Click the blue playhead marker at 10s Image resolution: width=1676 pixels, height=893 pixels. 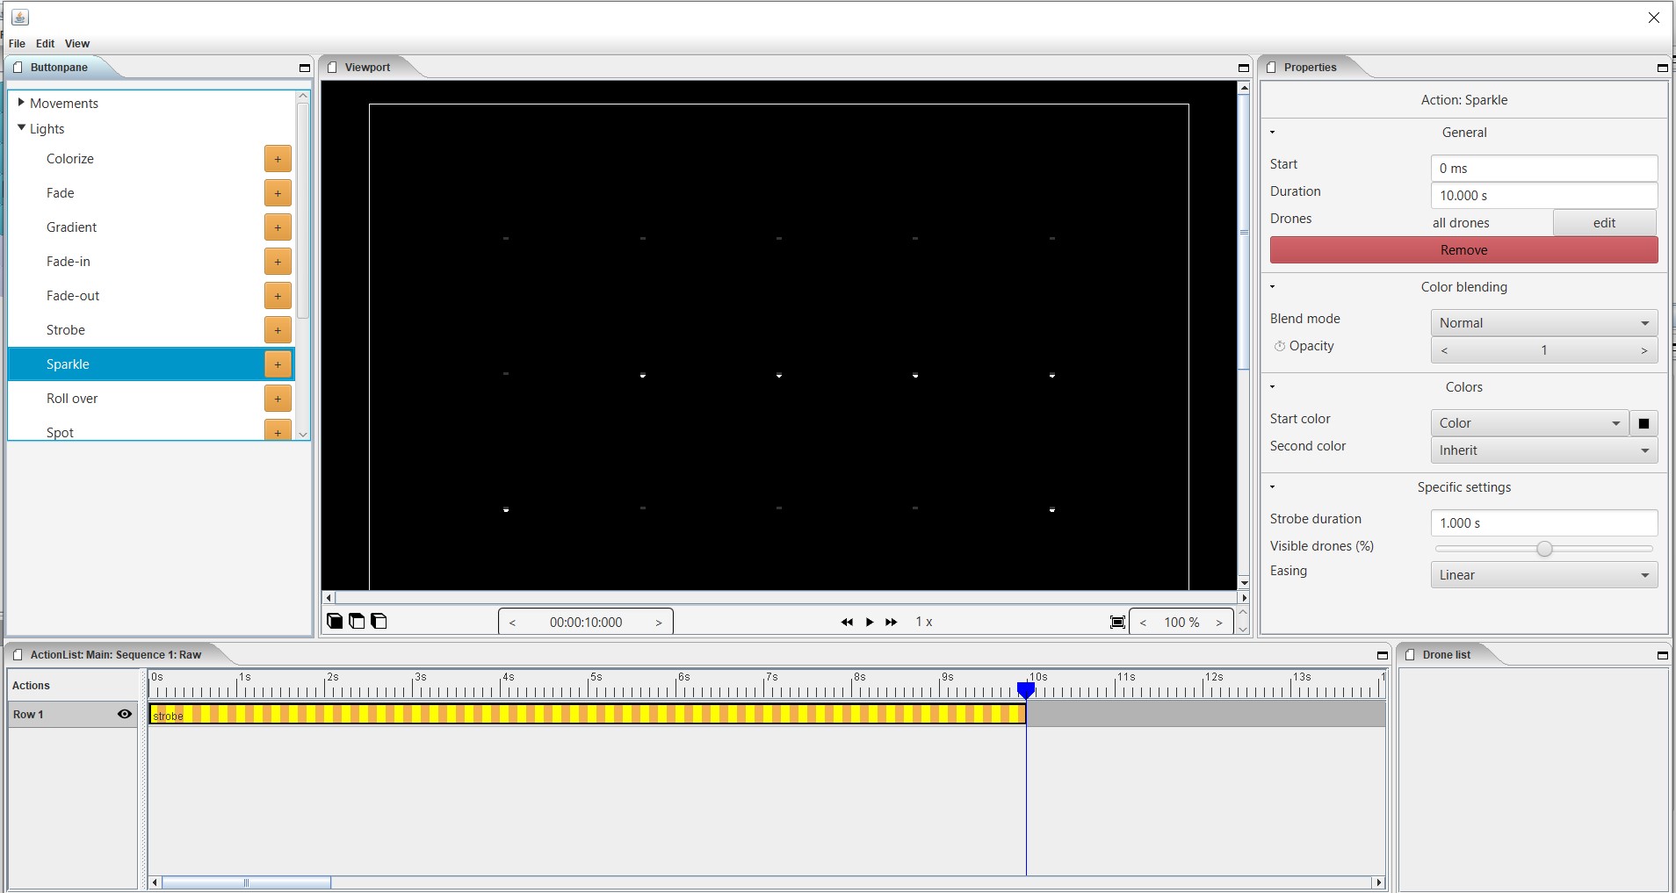click(1026, 691)
